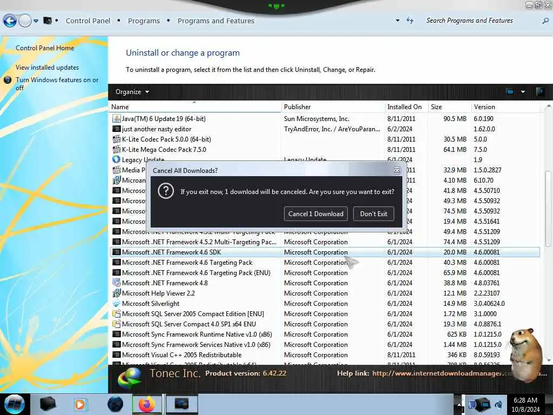Open View installed updates link

click(x=48, y=68)
